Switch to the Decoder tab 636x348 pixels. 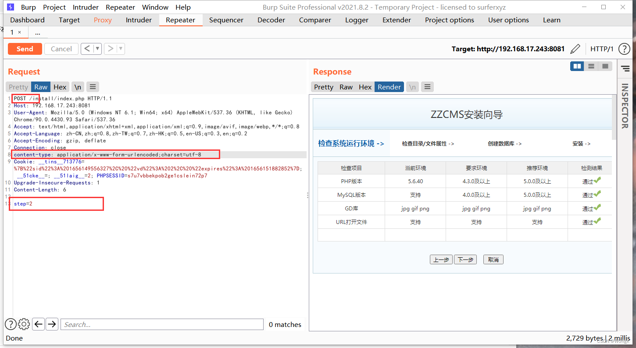tap(271, 20)
